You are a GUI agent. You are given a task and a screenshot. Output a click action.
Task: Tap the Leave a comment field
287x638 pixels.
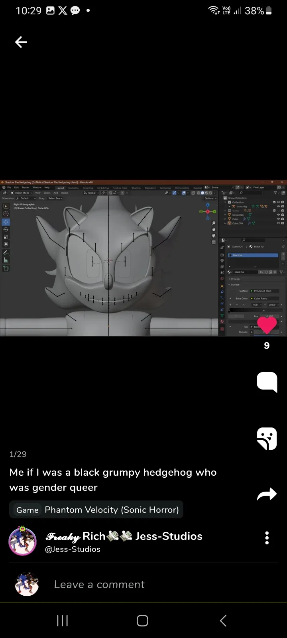pyautogui.click(x=99, y=585)
